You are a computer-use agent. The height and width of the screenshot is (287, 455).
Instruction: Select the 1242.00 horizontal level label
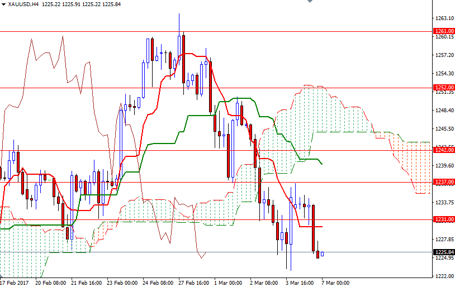444,150
